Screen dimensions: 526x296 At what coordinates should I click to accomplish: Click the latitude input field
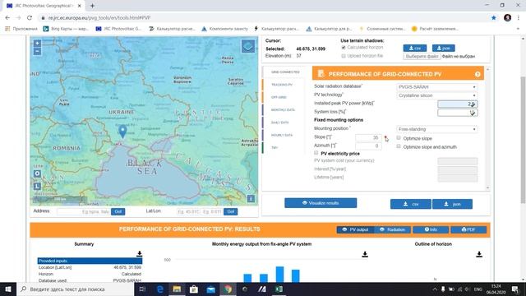point(188,211)
